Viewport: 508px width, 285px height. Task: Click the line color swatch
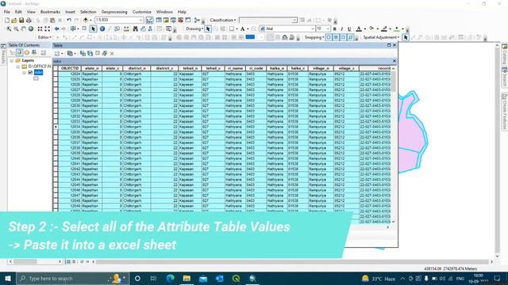pyautogui.click(x=384, y=29)
